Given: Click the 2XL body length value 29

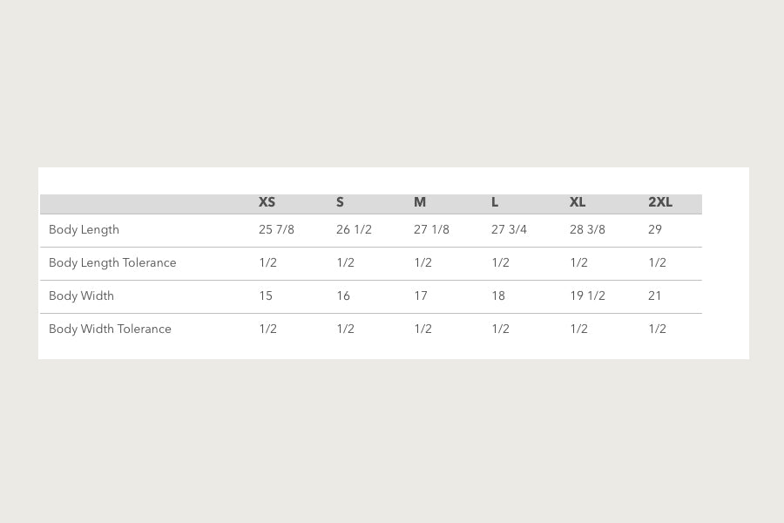Looking at the screenshot, I should click(655, 230).
